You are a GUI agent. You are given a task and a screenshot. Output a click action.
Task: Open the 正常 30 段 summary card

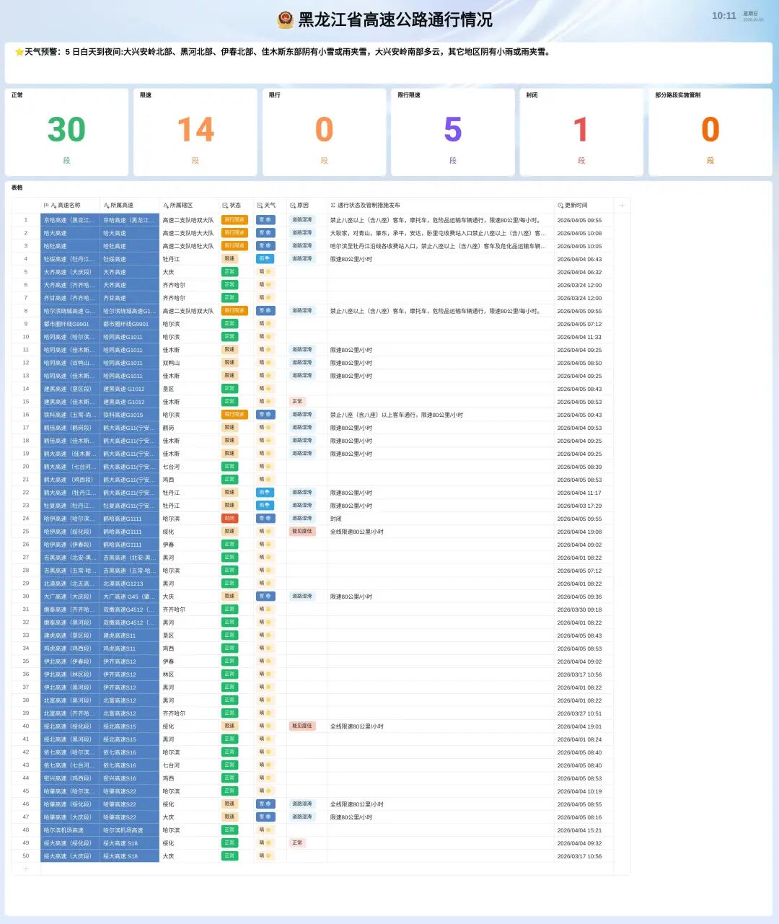pos(66,132)
